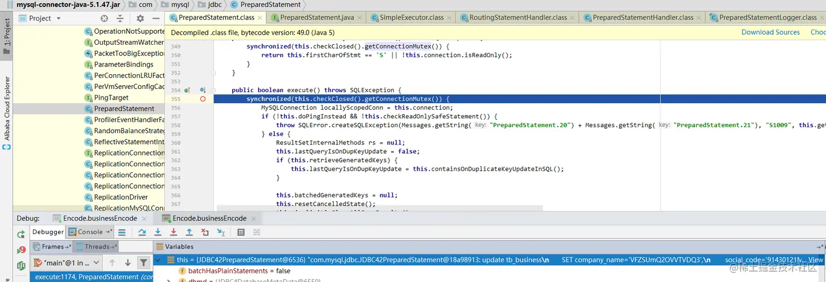This screenshot has width=826, height=282.
Task: Select ReplicationDriver in project tree
Action: click(x=89, y=197)
